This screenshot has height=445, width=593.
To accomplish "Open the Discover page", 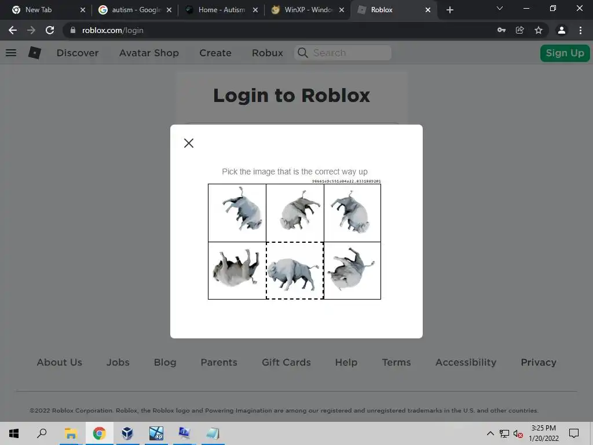I will coord(78,53).
